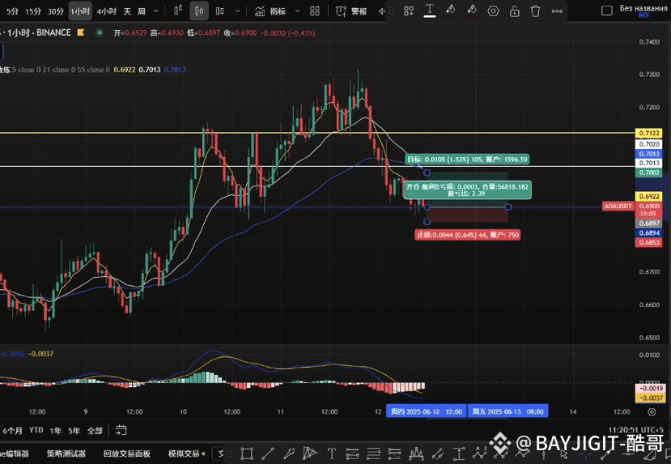Click the red 止损 stop loss label
The height and width of the screenshot is (464, 671).
[x=468, y=235]
